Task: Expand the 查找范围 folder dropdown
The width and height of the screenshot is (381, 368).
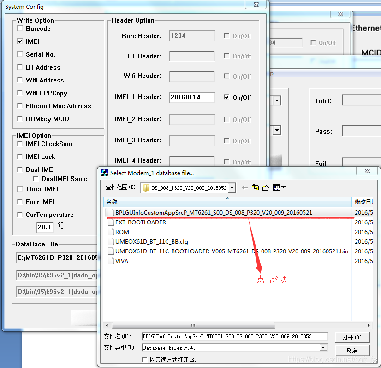Action: click(232, 188)
